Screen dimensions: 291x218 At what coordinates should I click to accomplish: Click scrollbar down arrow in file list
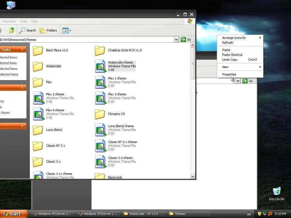point(193,177)
